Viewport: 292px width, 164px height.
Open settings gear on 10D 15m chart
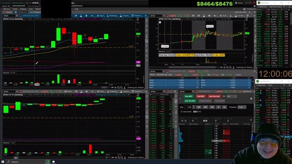[209, 16]
